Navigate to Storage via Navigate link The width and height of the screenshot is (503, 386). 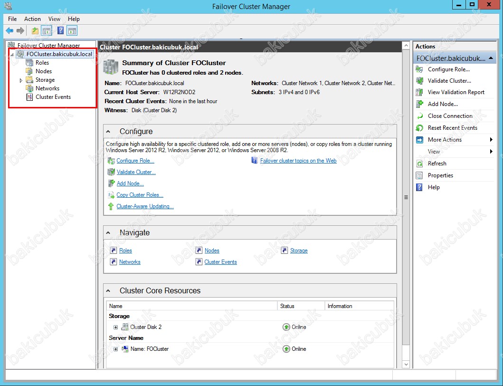click(x=299, y=251)
